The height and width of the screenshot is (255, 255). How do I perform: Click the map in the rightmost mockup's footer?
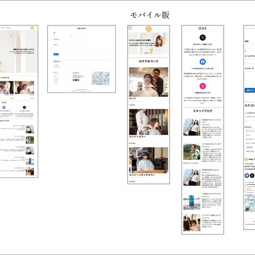pos(250,197)
